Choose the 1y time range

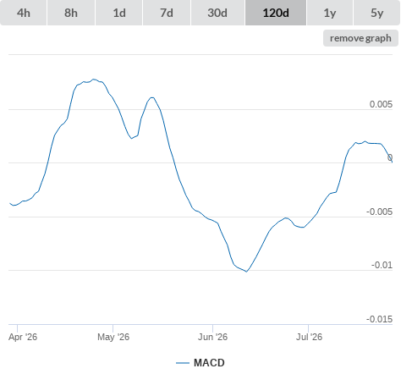coord(330,13)
